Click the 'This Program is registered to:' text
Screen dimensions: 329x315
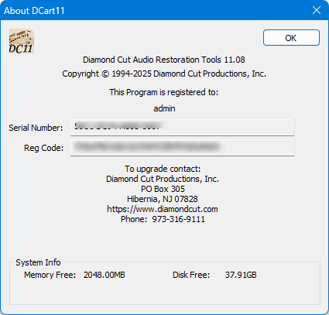(163, 92)
